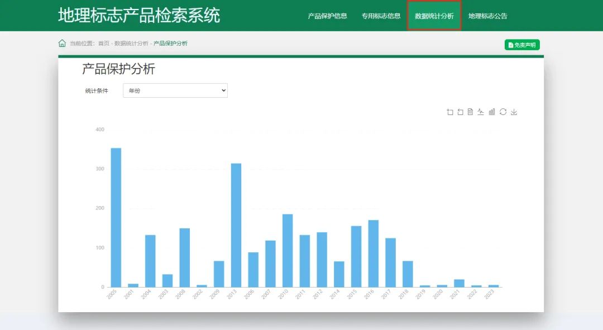
Task: Click the 产品保护分析 page heading
Action: pyautogui.click(x=118, y=69)
